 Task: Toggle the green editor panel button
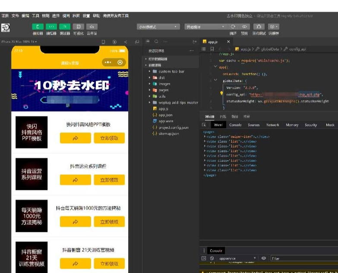[51, 26]
